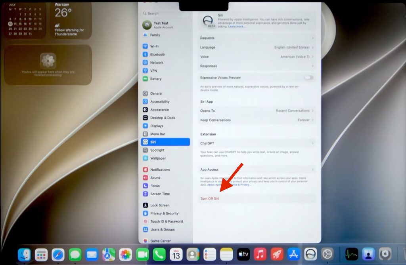This screenshot has width=406, height=265.
Task: Launch Mail from the Dock
Action: pyautogui.click(x=92, y=255)
